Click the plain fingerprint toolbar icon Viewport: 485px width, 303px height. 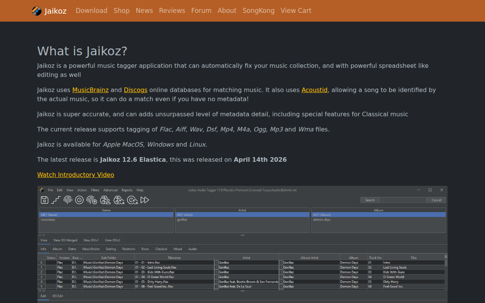point(68,200)
